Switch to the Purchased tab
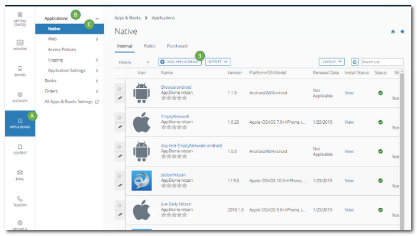 [x=177, y=46]
